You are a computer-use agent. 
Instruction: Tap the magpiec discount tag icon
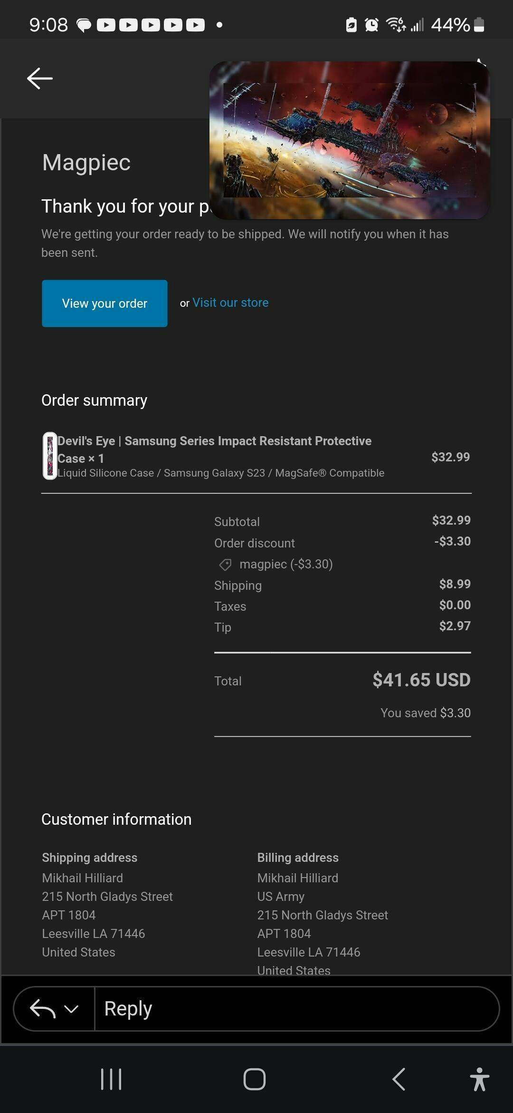click(x=225, y=565)
